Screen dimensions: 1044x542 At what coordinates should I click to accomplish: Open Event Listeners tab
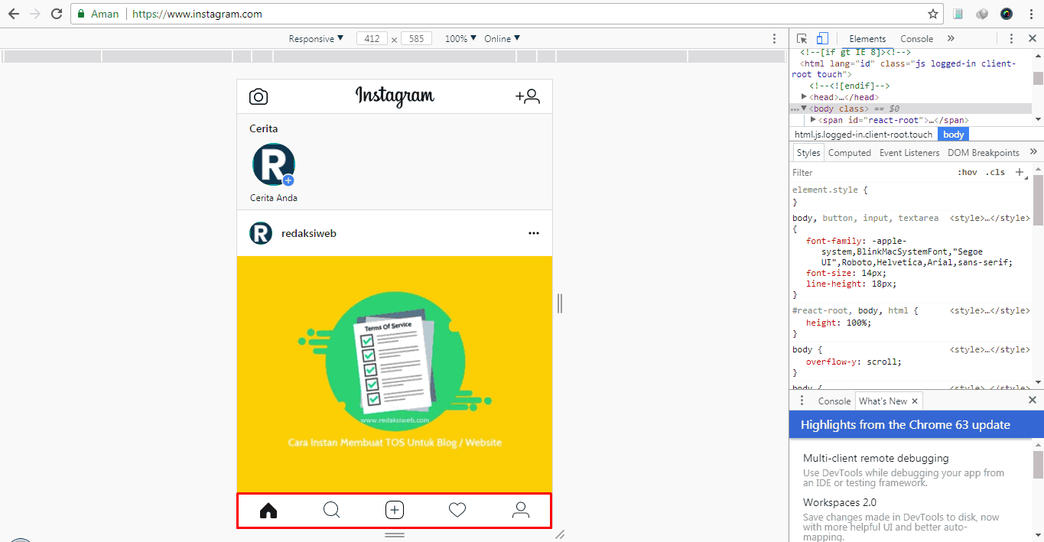(909, 153)
